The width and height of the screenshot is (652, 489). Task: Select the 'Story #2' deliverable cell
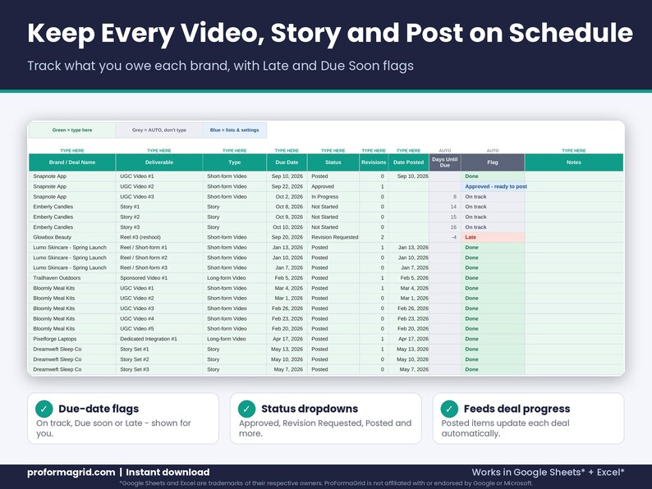(159, 217)
